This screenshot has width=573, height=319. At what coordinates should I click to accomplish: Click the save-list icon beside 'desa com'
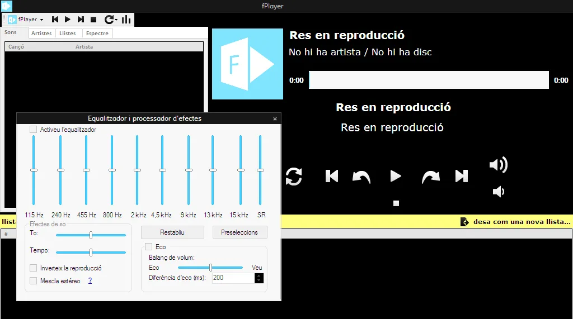pos(464,222)
